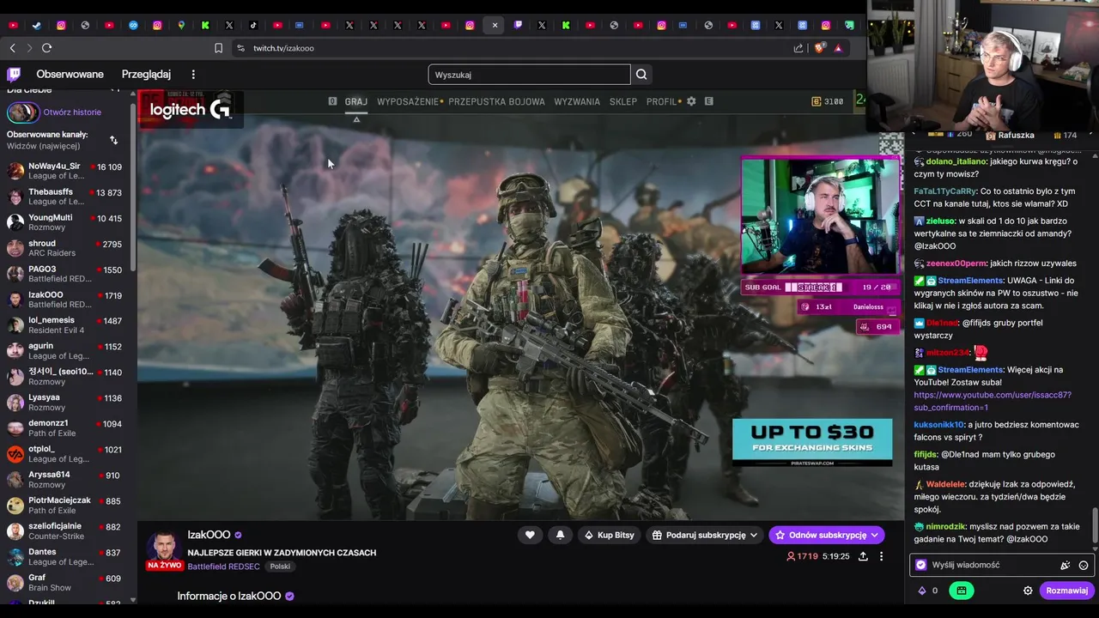This screenshot has width=1099, height=618.
Task: Click chat username nimrodzik
Action: (x=944, y=526)
